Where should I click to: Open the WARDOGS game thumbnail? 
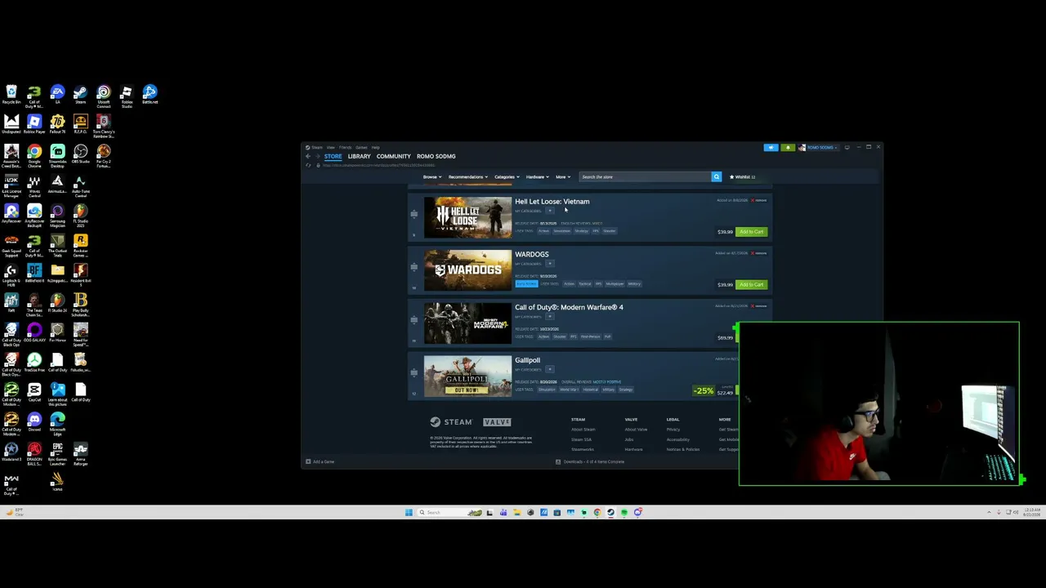click(467, 270)
